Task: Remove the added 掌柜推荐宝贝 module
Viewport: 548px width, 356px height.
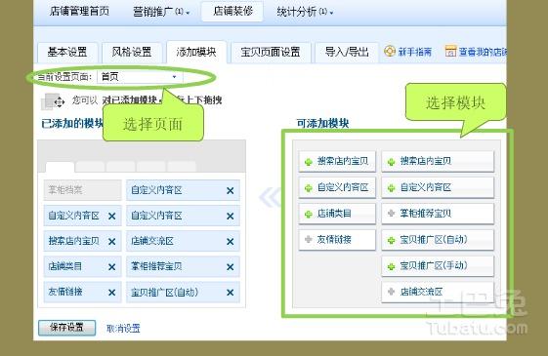Action: 230,267
